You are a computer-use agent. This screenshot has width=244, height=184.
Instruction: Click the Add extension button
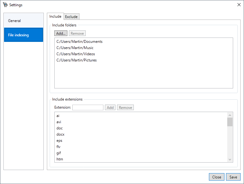(110, 107)
